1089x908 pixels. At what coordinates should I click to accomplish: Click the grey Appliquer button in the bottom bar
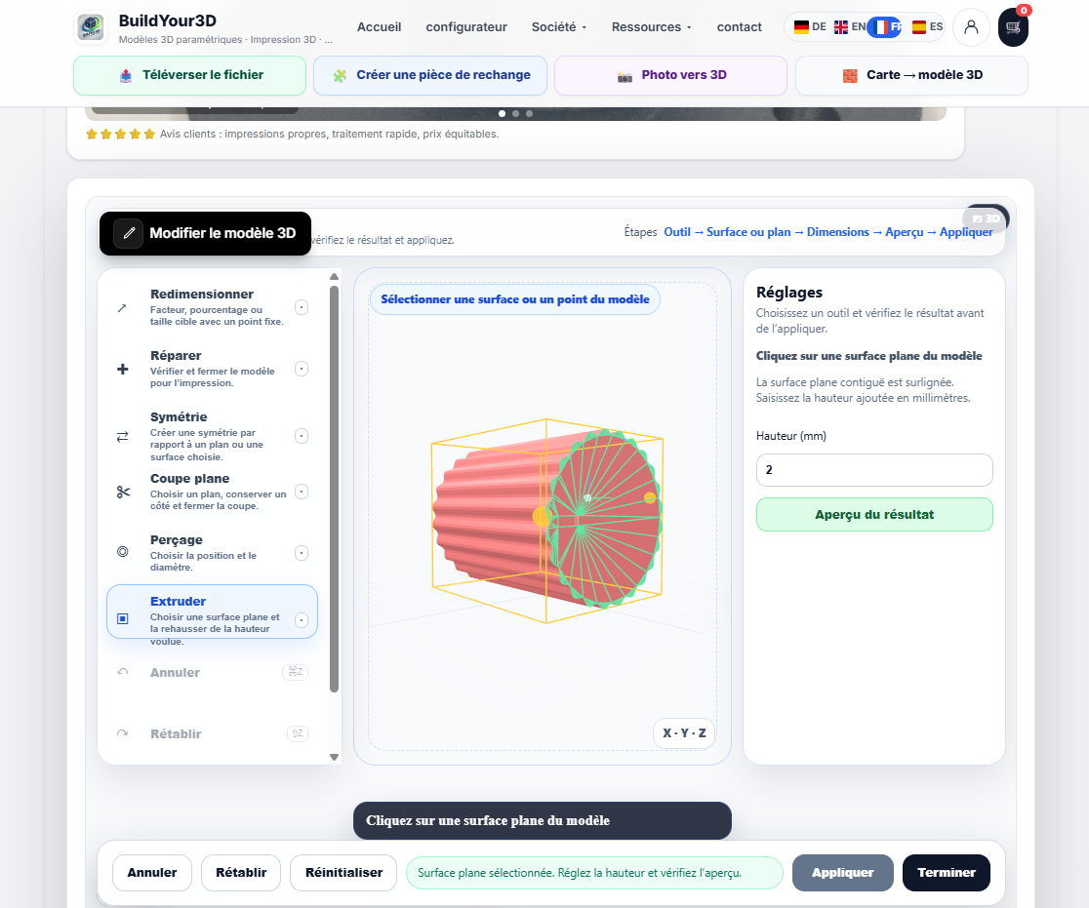[x=842, y=873]
